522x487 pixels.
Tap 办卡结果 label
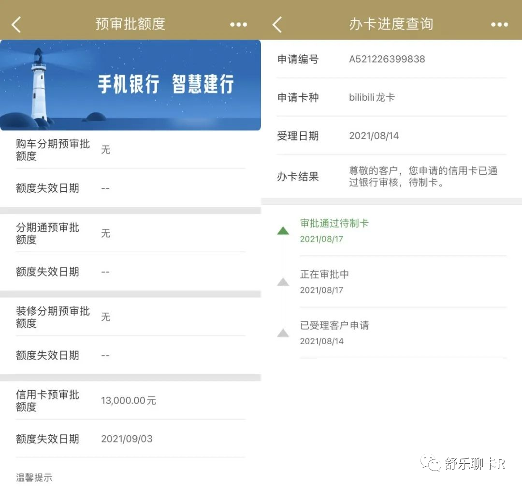point(298,176)
